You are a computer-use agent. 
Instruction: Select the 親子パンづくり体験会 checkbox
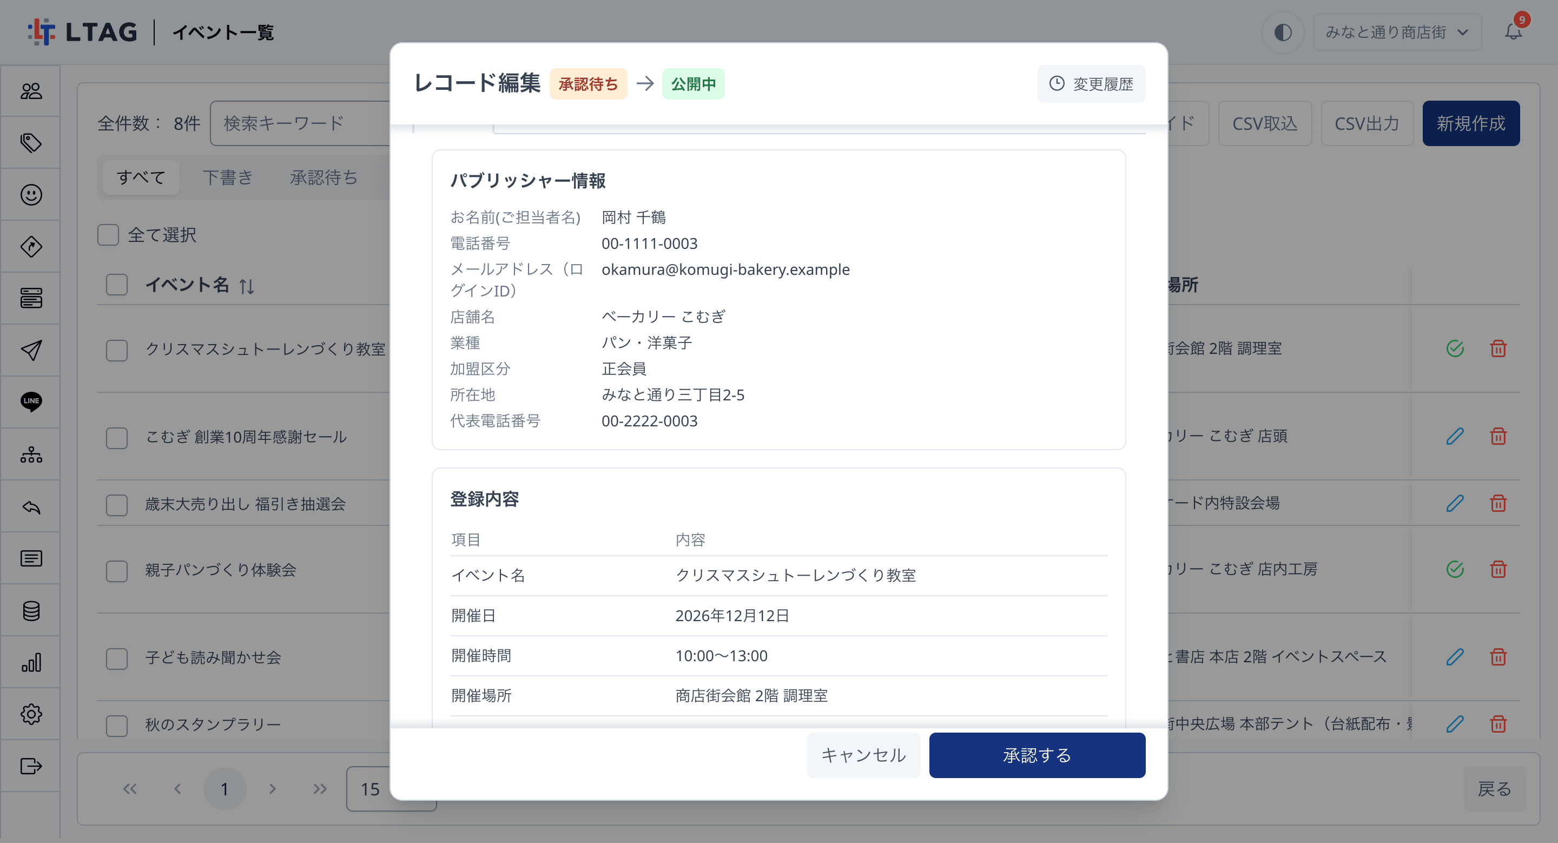pyautogui.click(x=117, y=571)
